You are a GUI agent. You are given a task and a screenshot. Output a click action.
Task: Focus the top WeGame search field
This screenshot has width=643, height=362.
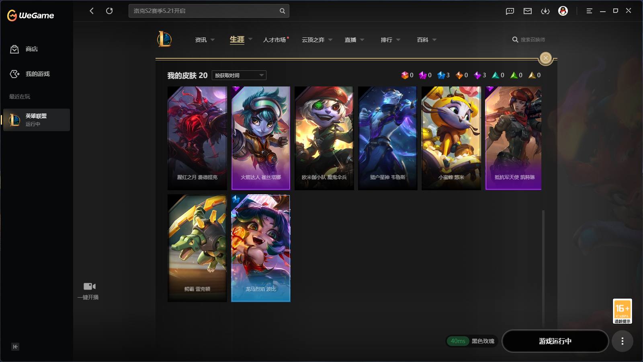click(x=209, y=11)
